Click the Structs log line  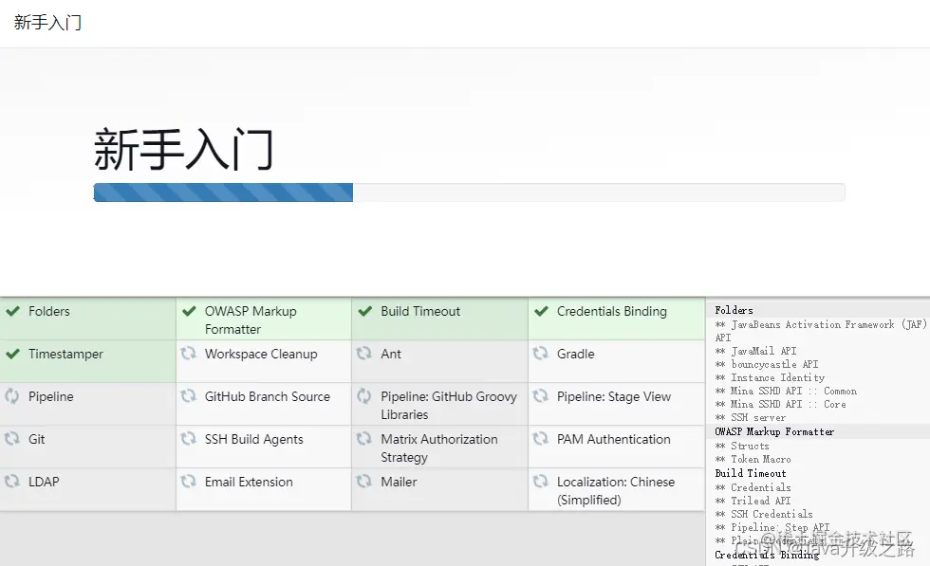pos(742,446)
